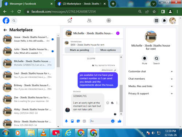The width and height of the screenshot is (182, 137).
Task: Open browser zoom magnifier icon
Action: 140,12
